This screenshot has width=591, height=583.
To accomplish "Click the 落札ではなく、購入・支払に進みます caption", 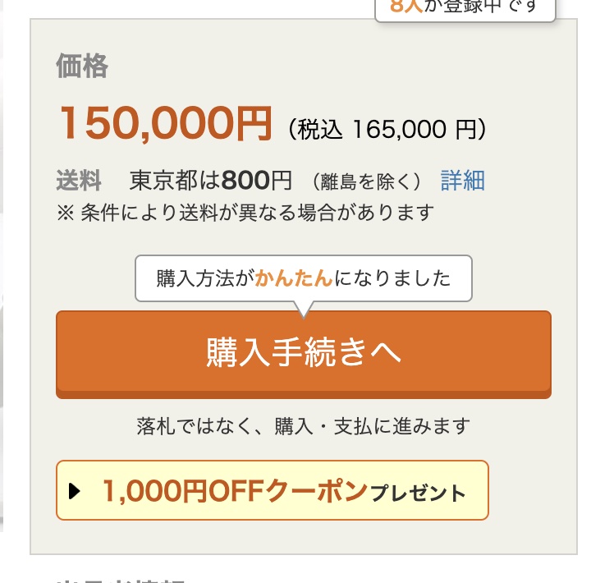I will click(x=303, y=426).
